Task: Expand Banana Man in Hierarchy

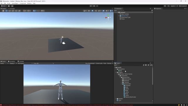Action: [x=119, y=16]
